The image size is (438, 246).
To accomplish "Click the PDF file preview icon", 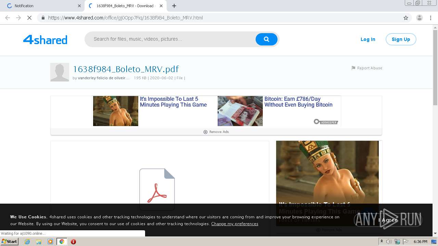I will (157, 189).
